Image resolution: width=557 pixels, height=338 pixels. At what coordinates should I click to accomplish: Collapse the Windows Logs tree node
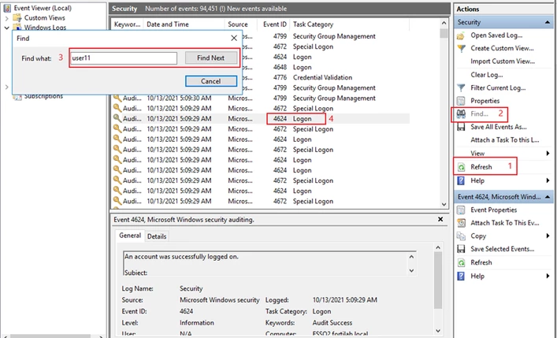pyautogui.click(x=6, y=28)
